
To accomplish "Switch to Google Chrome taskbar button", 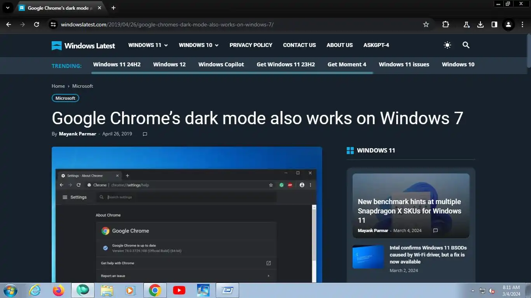I will (155, 290).
